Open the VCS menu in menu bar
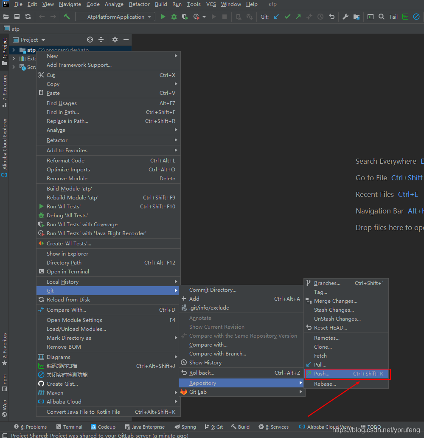424x438 pixels. pos(211,4)
